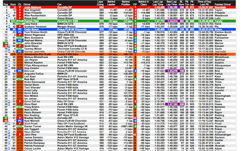Select last lap time 11:36.329
This screenshot has height=151, width=242.
[x=159, y=118]
